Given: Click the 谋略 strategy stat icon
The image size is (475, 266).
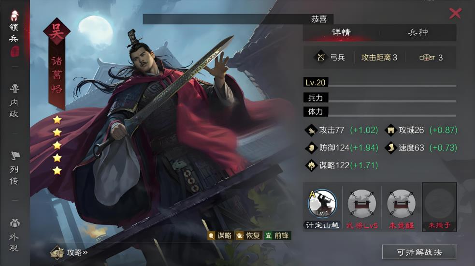Looking at the screenshot, I should pyautogui.click(x=311, y=165).
